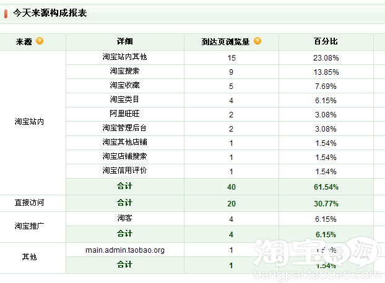Click the 30.77% subtotal percentage

326,204
